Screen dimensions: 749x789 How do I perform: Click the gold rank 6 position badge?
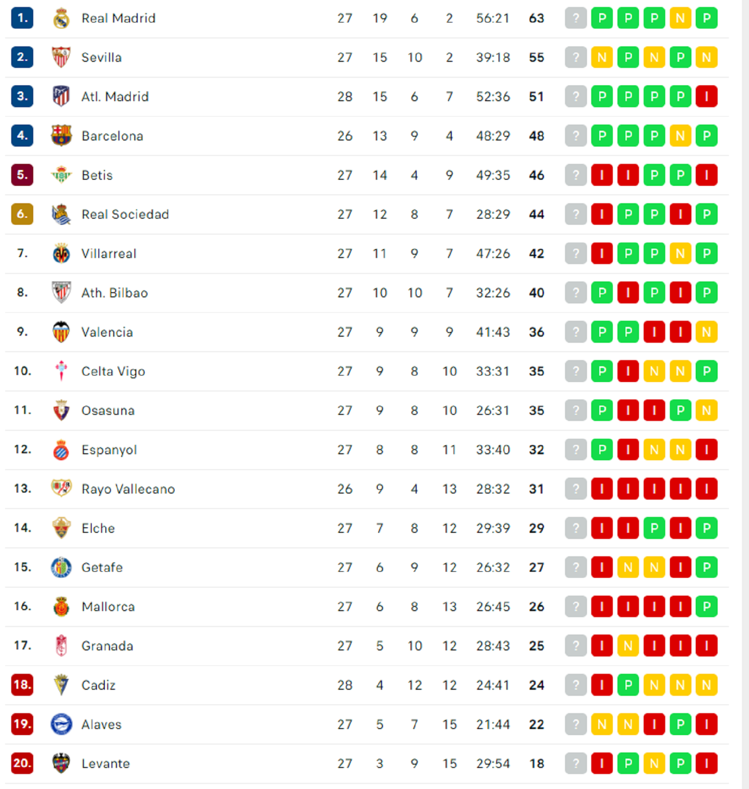[x=22, y=214]
